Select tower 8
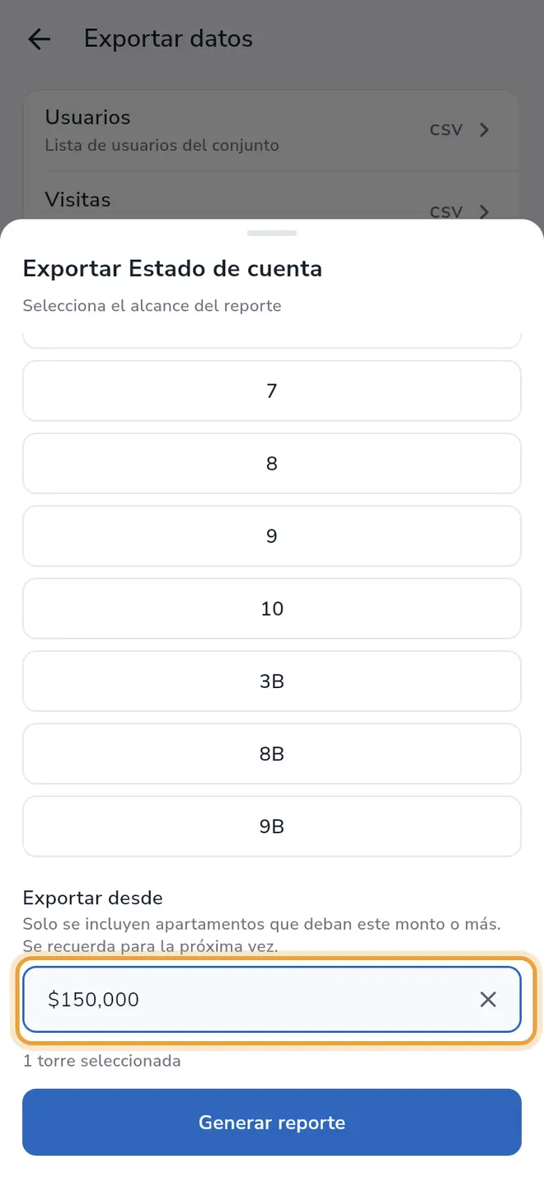The width and height of the screenshot is (544, 1178). 272,464
